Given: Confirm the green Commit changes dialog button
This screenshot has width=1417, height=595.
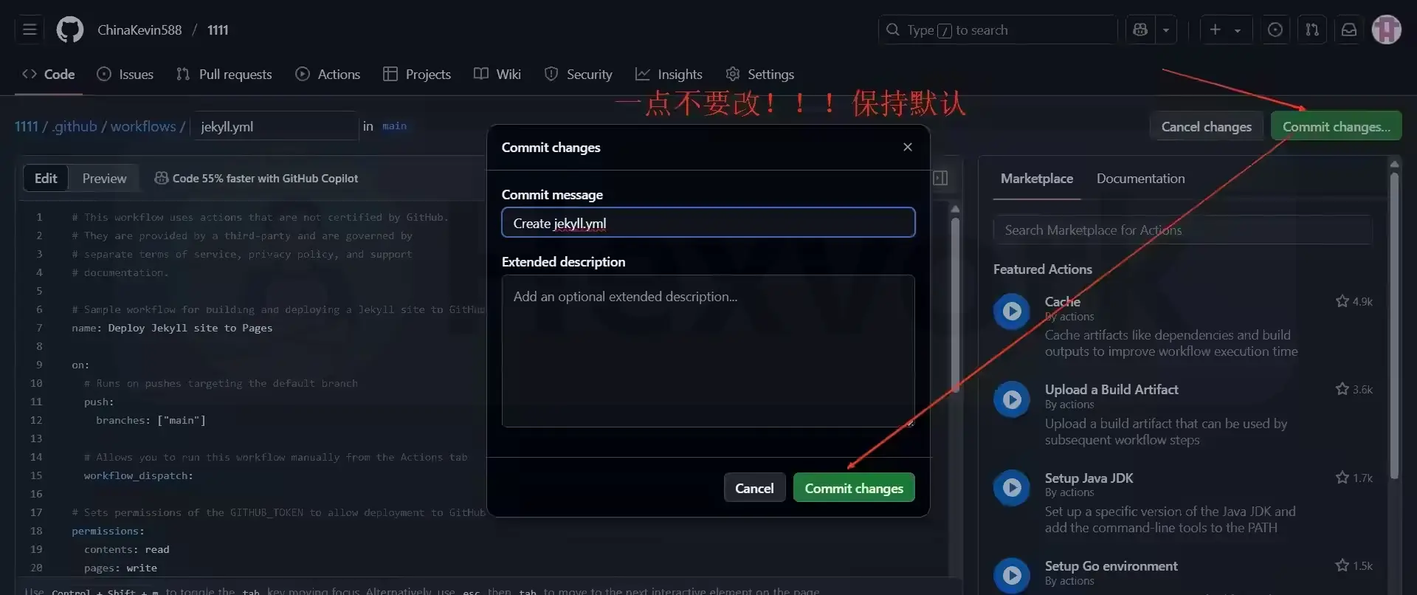Looking at the screenshot, I should [854, 488].
